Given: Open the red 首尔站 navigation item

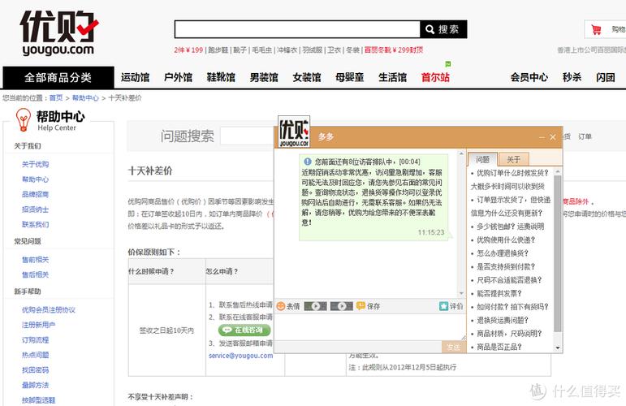Looking at the screenshot, I should click(x=435, y=77).
